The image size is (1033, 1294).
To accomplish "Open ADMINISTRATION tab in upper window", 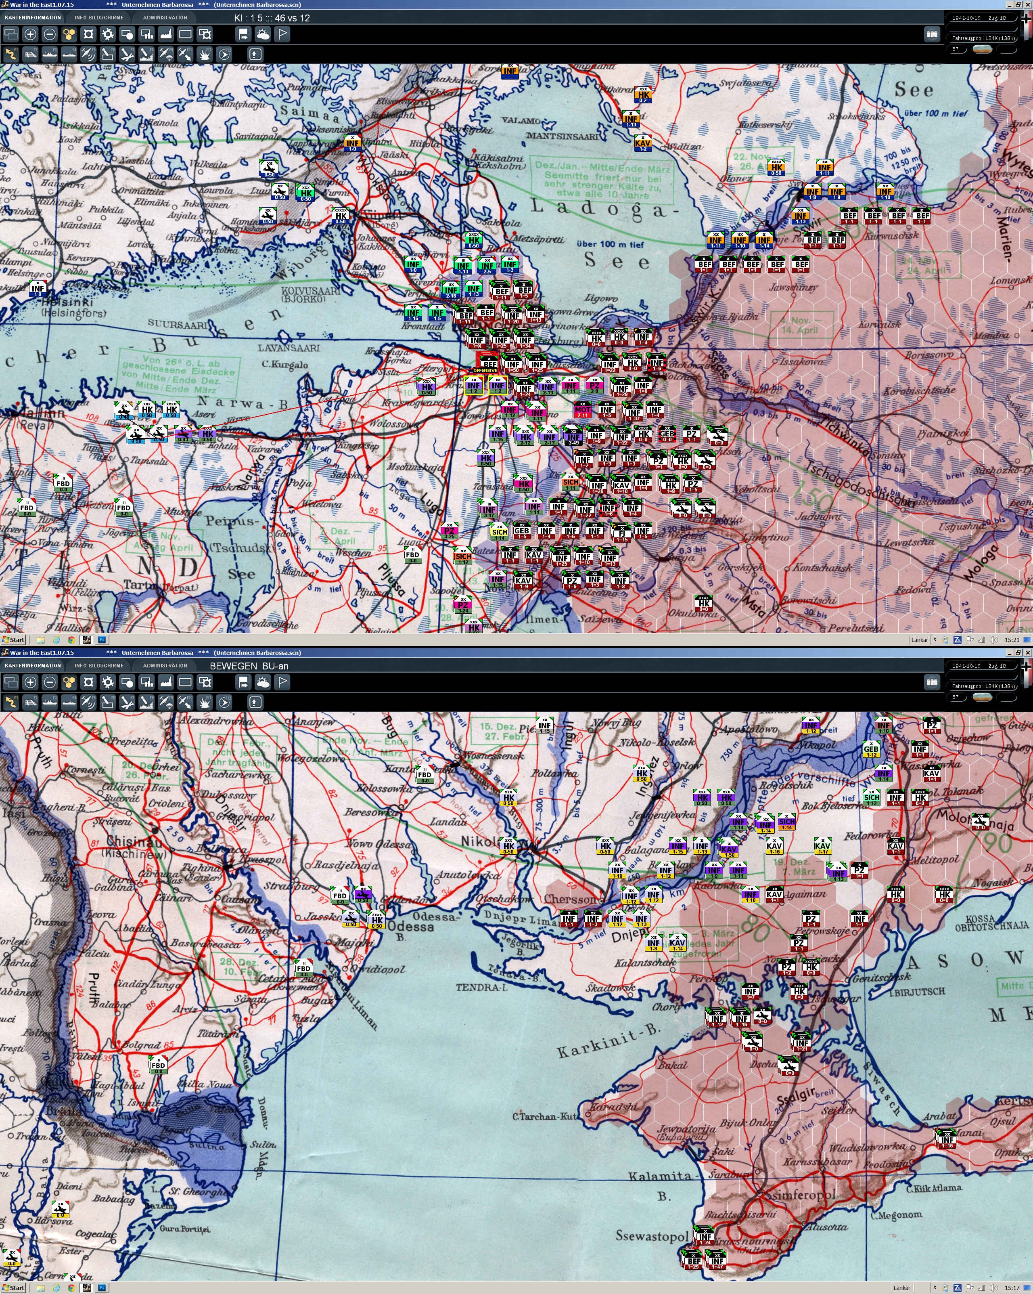I will 165,17.
